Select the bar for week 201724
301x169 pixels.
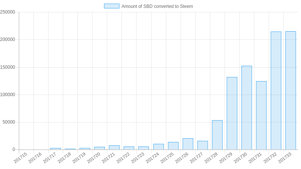pos(158,147)
